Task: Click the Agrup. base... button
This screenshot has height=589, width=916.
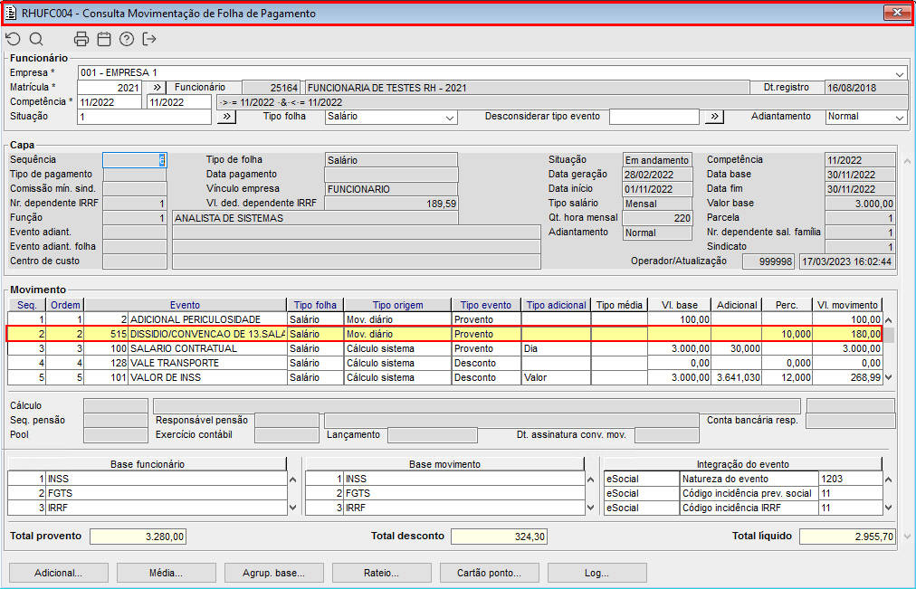Action: tap(272, 573)
